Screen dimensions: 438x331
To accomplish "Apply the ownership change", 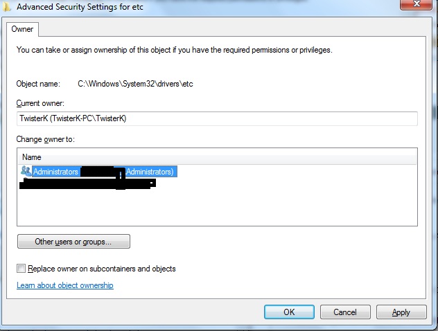I will [x=401, y=312].
